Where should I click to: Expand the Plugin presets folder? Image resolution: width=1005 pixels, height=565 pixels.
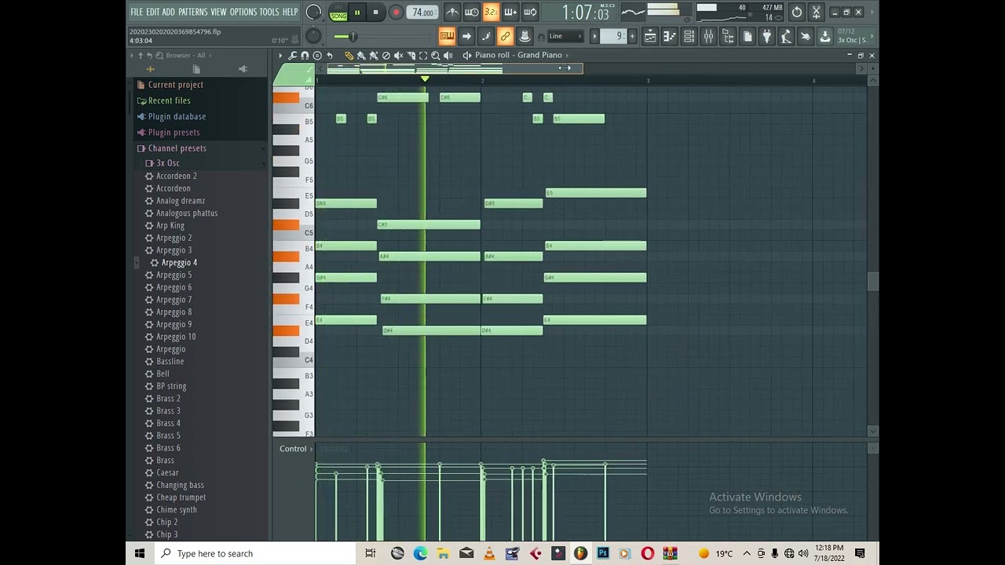[x=174, y=133]
